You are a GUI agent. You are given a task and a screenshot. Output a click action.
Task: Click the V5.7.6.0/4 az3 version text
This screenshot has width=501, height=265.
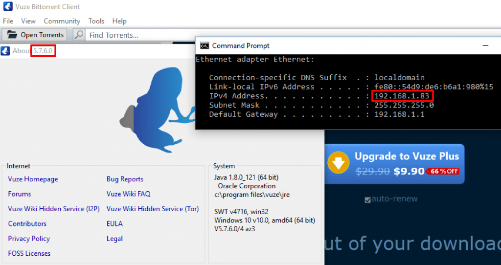click(x=234, y=229)
